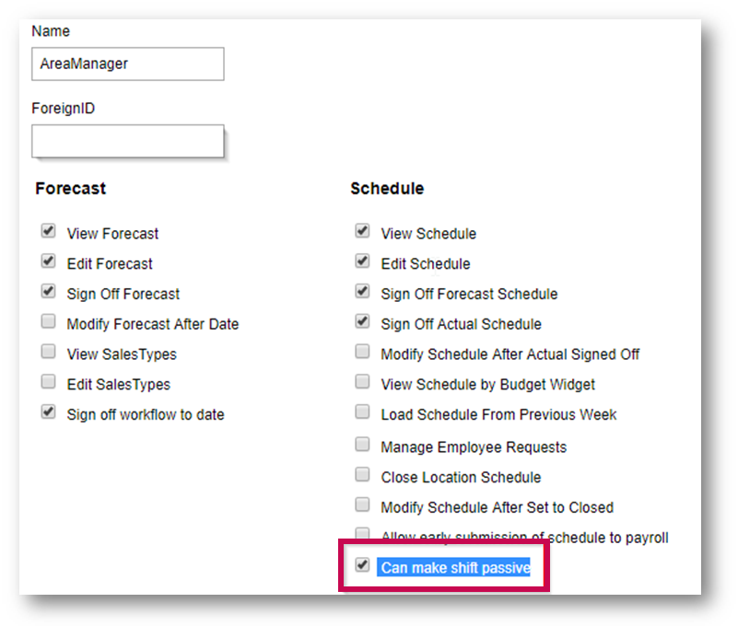
Task: Uncheck the Edit Schedule permission
Action: [x=363, y=261]
